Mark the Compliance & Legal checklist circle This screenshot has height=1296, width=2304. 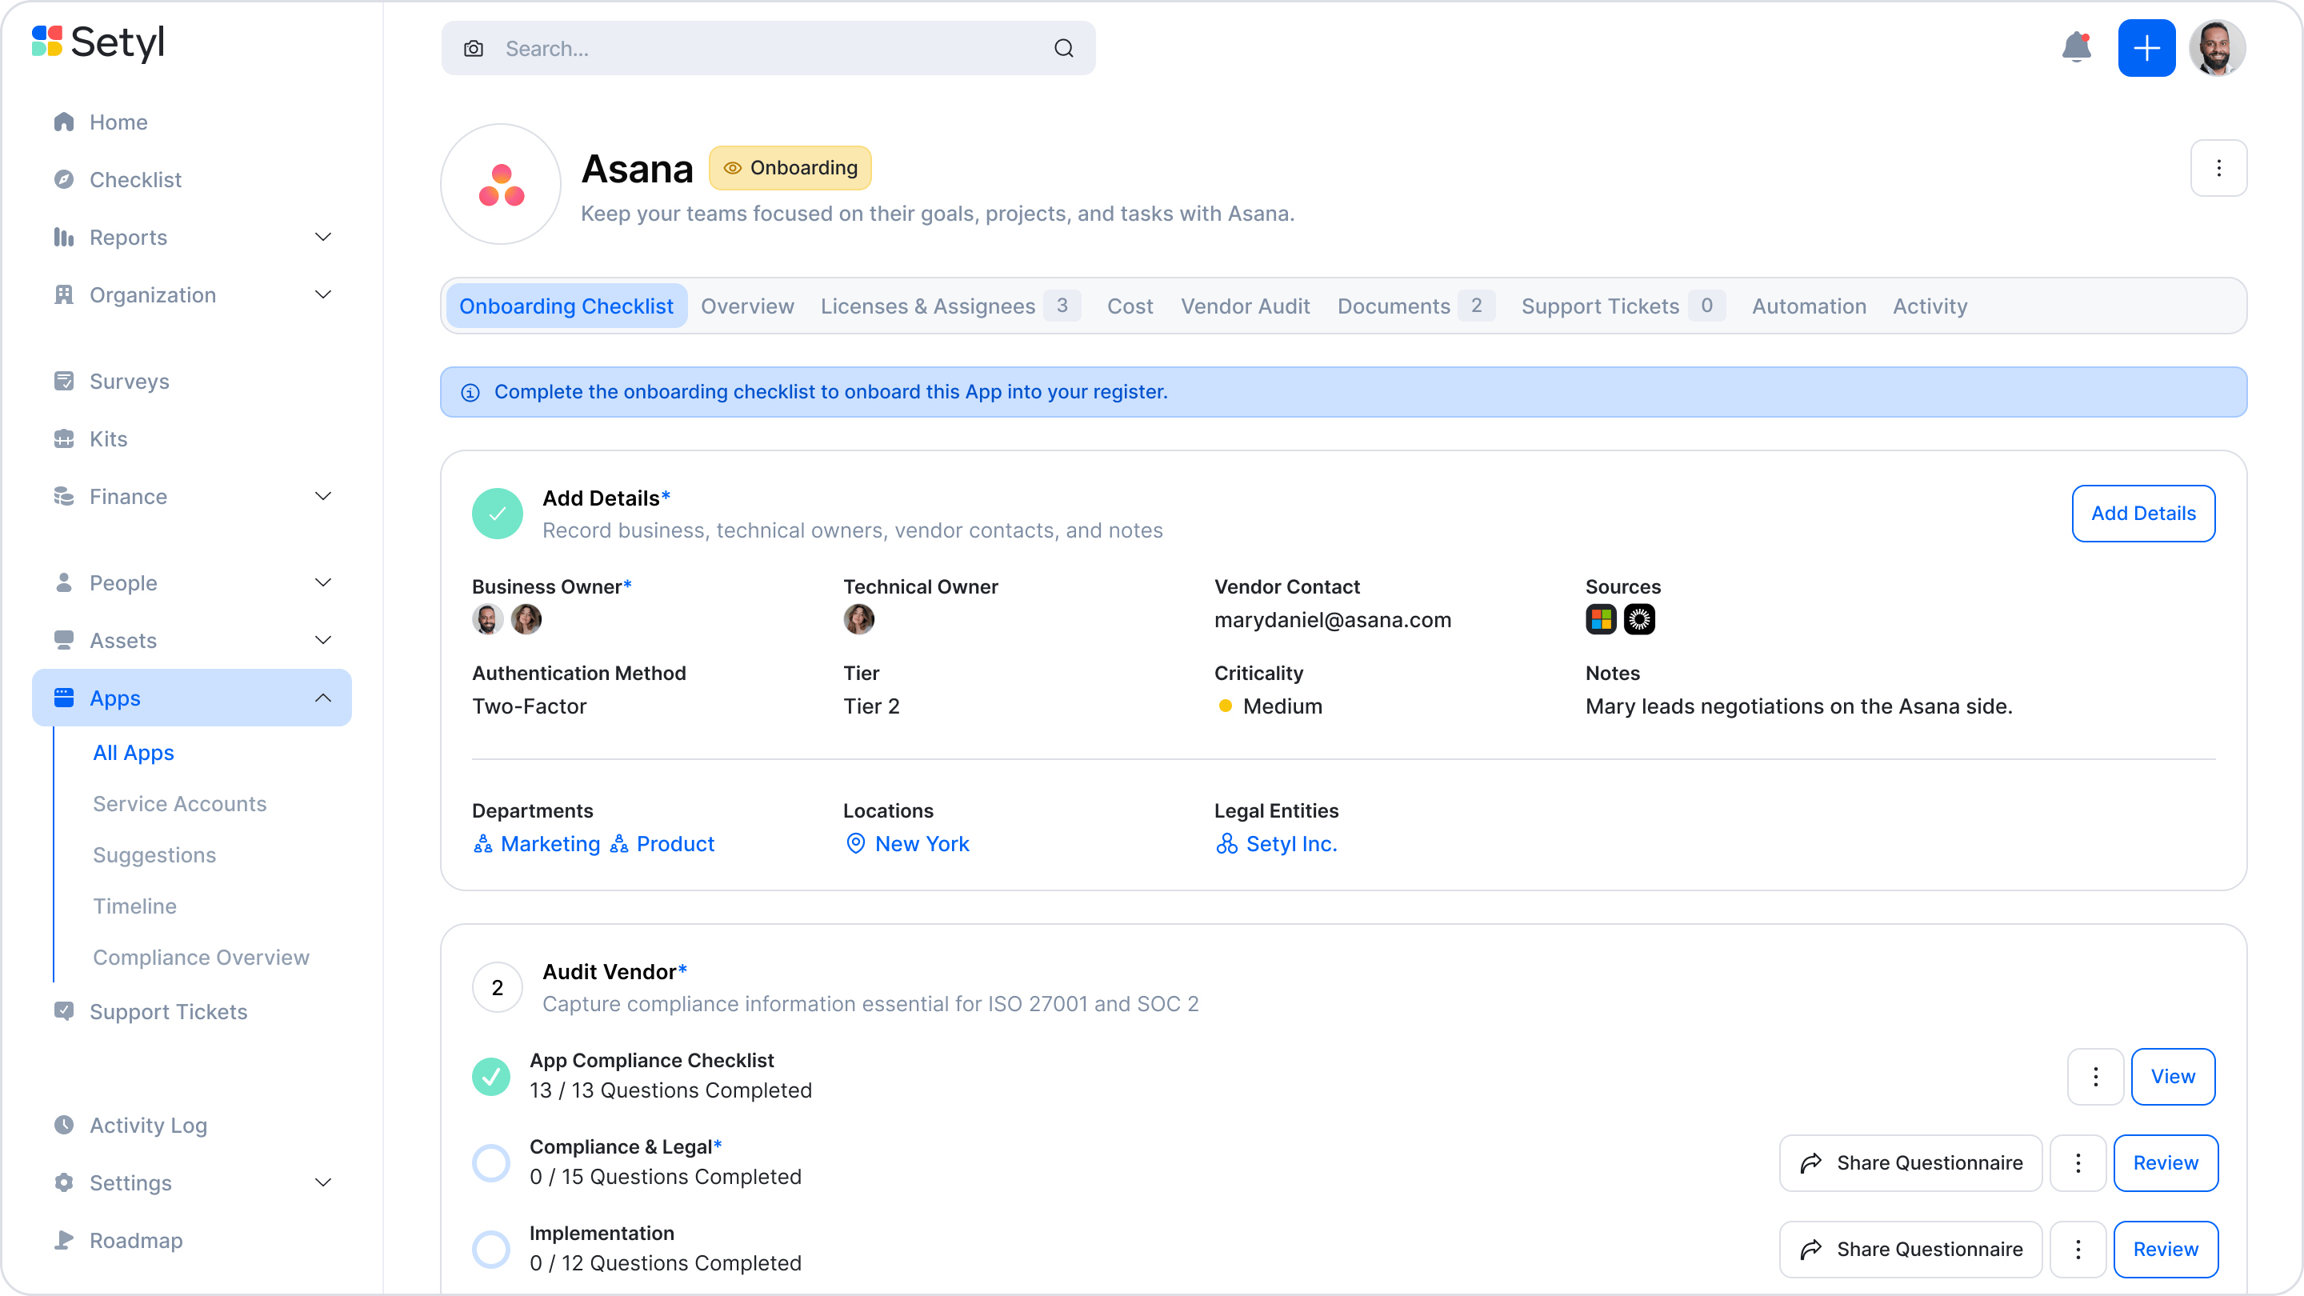(491, 1162)
